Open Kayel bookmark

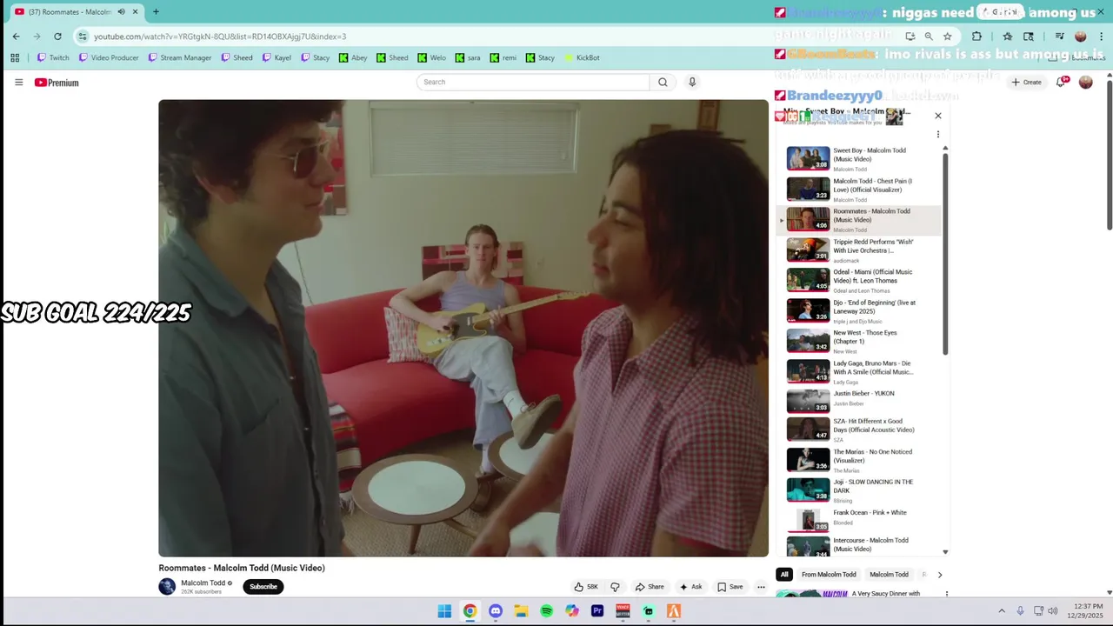click(x=277, y=57)
